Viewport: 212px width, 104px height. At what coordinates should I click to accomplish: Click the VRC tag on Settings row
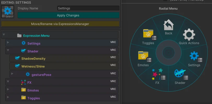pyautogui.click(x=113, y=42)
